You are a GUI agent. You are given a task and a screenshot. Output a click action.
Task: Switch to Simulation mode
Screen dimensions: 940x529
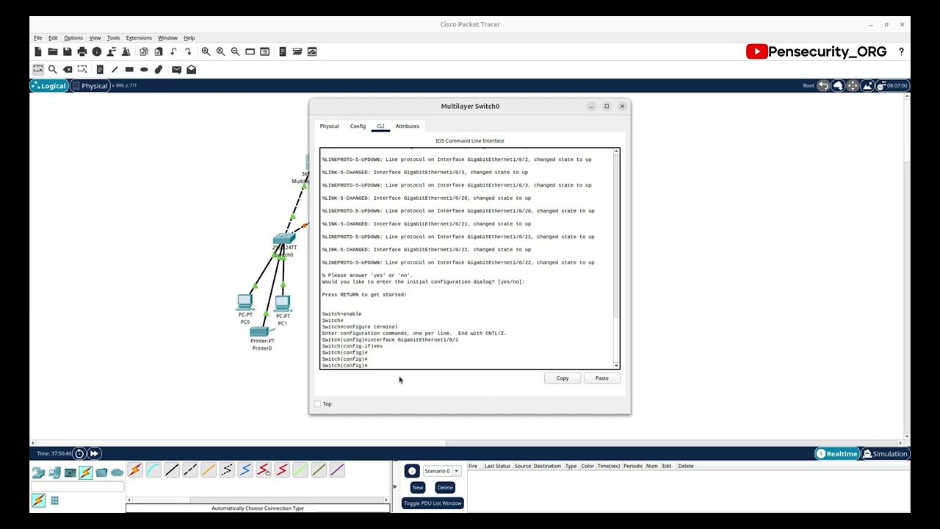[x=885, y=453]
